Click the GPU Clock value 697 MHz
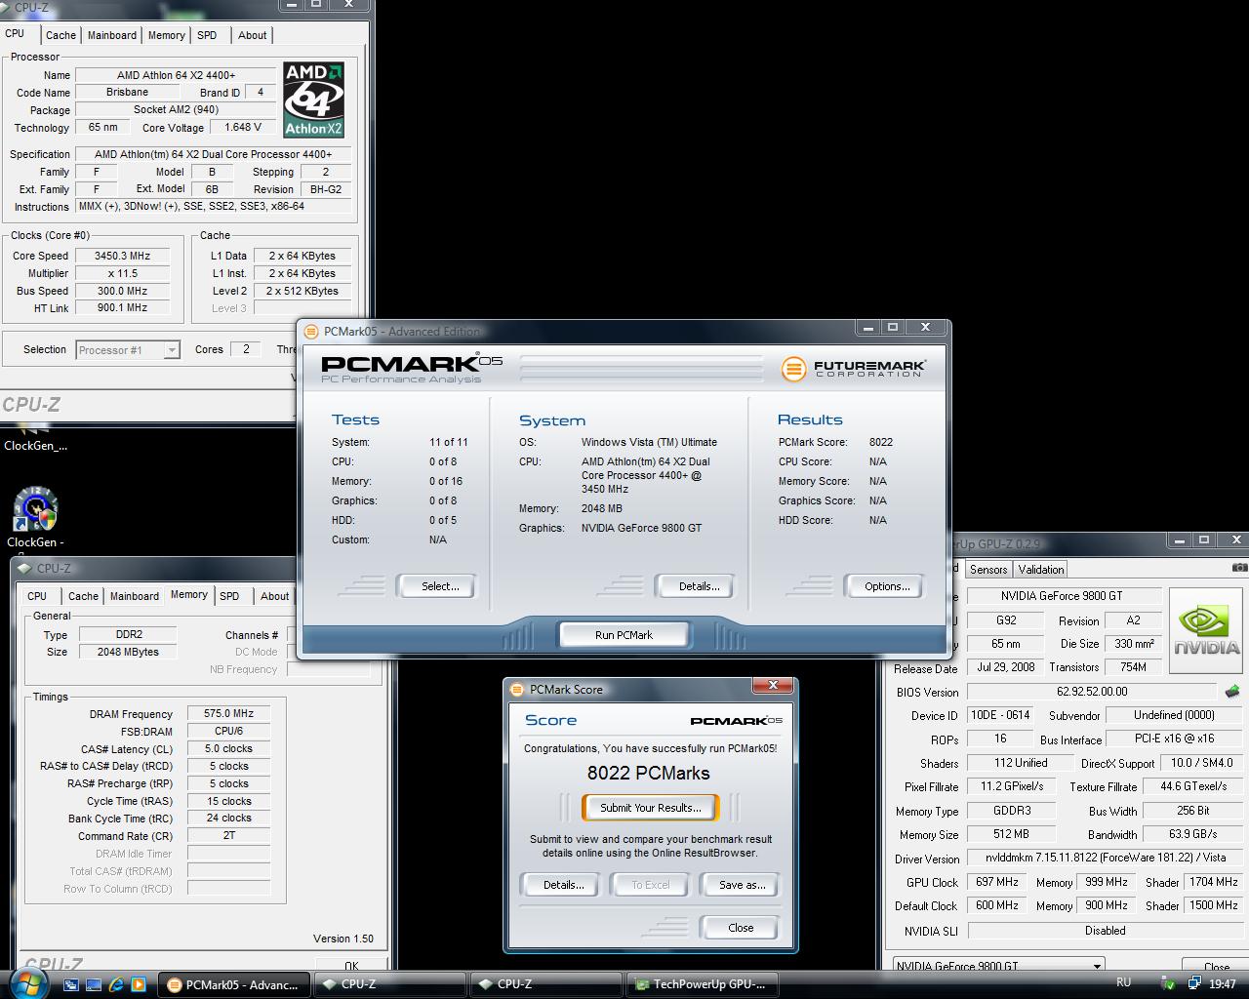 coord(996,882)
